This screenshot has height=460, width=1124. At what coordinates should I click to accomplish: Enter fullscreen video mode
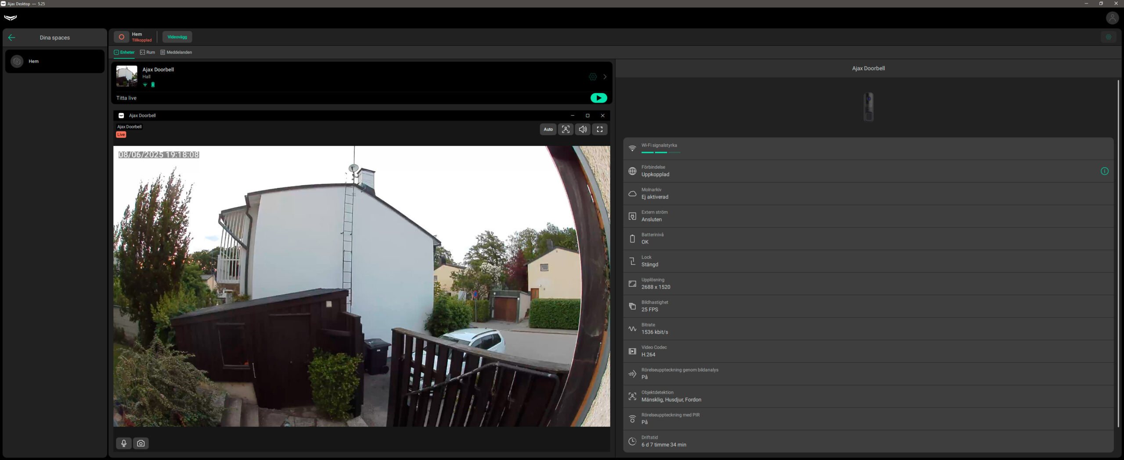click(600, 129)
